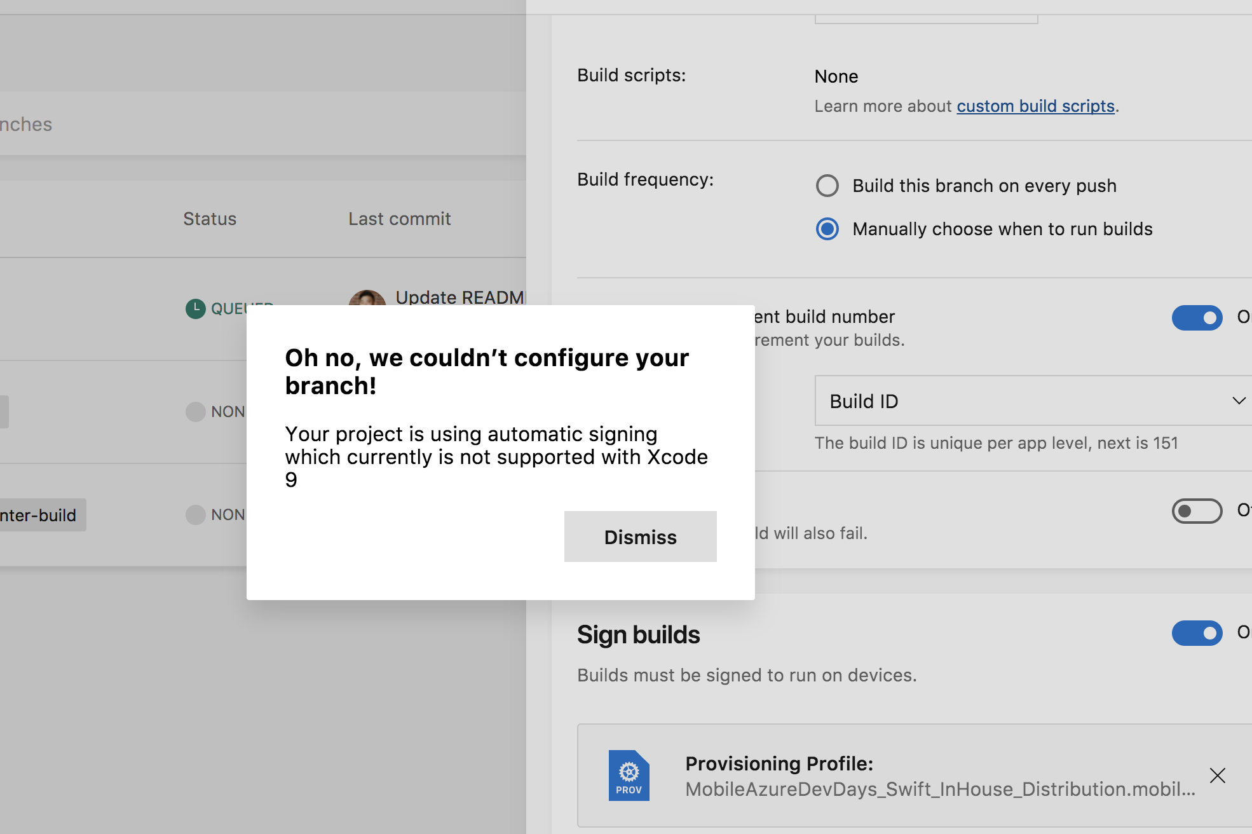Open the custom build scripts link
The image size is (1252, 834).
click(x=1036, y=106)
